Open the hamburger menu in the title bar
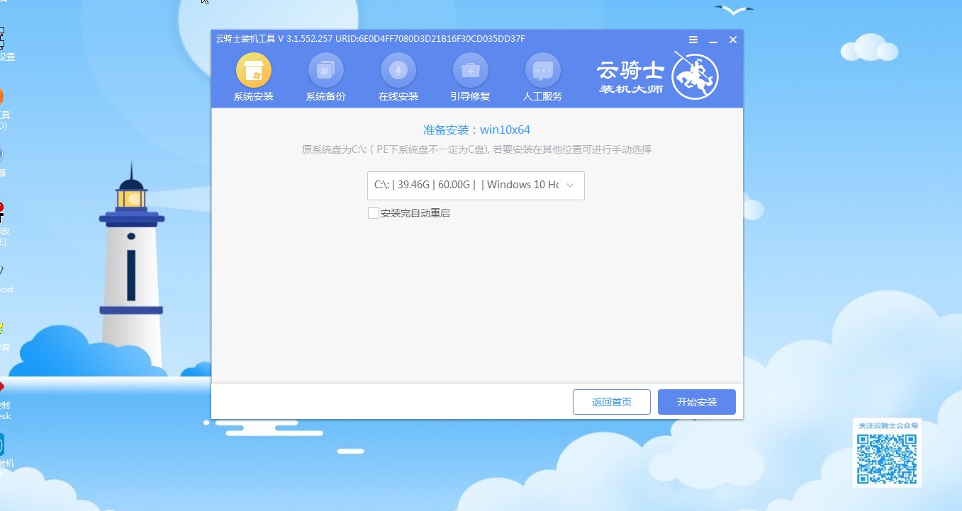Viewport: 962px width, 511px height. (693, 40)
